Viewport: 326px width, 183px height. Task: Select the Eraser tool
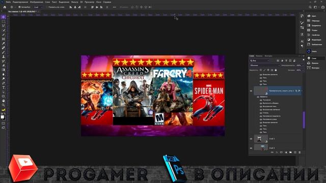tap(4, 66)
